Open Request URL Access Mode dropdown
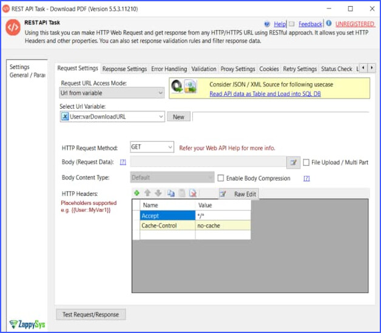This screenshot has height=333, width=381. coord(112,93)
